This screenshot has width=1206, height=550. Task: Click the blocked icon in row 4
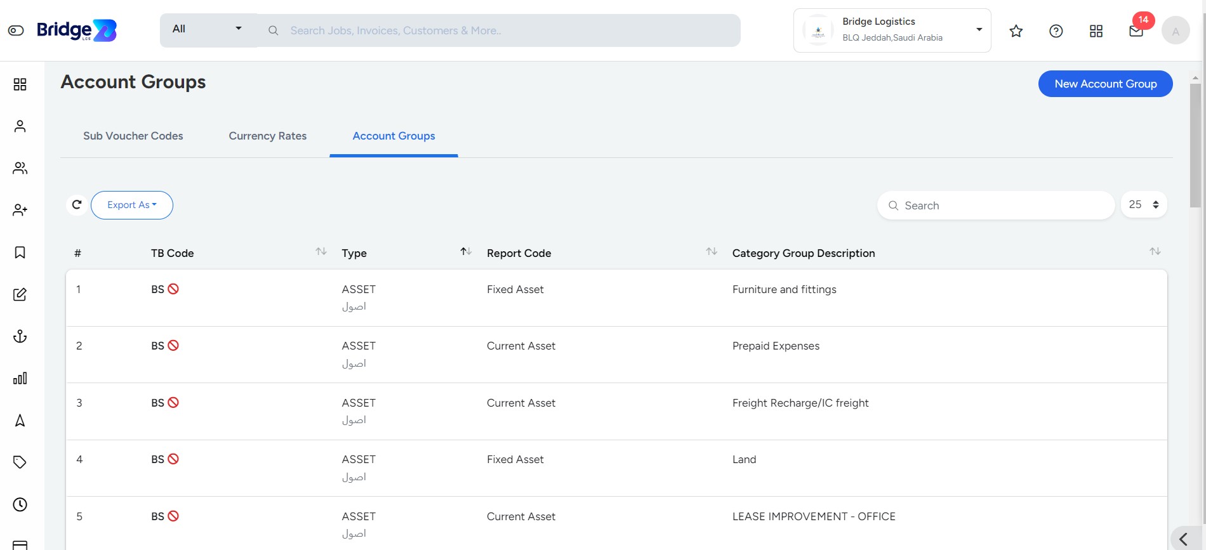pos(173,459)
